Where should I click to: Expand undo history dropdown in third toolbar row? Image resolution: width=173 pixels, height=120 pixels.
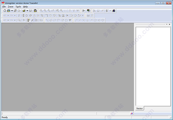8,20
